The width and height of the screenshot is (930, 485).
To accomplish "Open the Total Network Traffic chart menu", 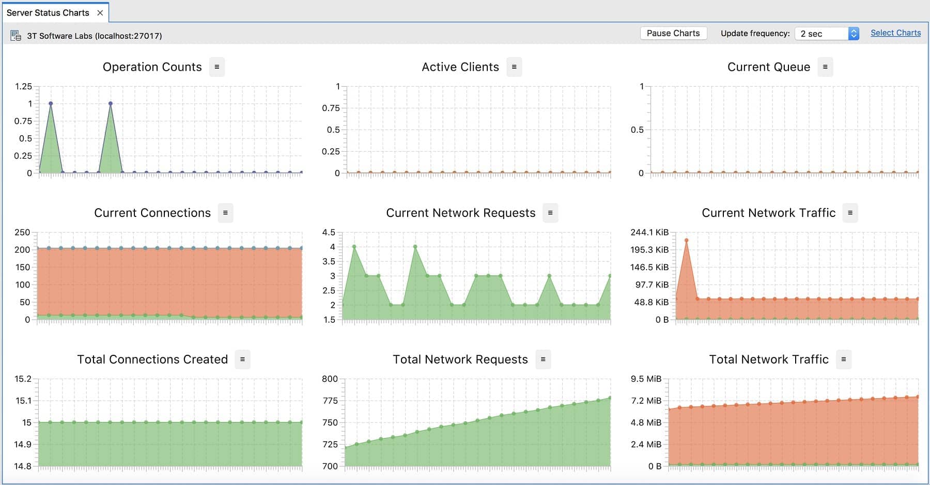I will [x=844, y=359].
